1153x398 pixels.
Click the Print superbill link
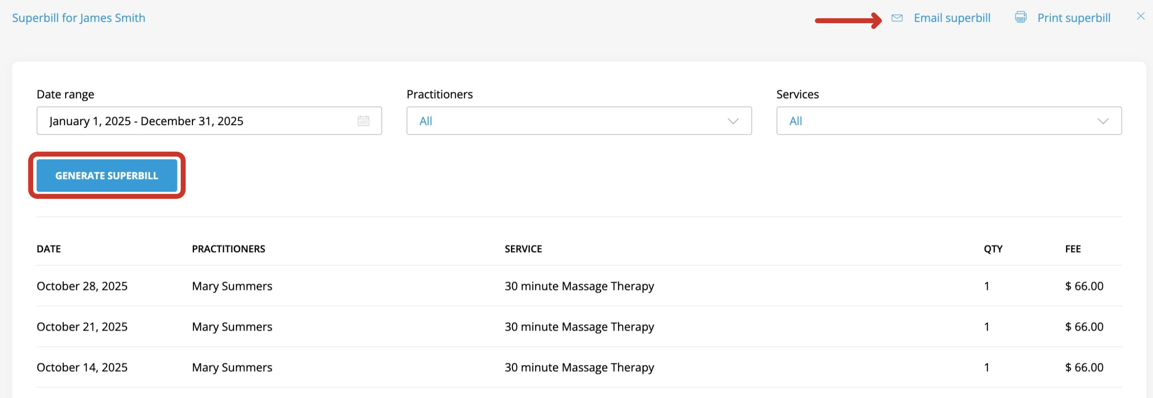pyautogui.click(x=1073, y=18)
